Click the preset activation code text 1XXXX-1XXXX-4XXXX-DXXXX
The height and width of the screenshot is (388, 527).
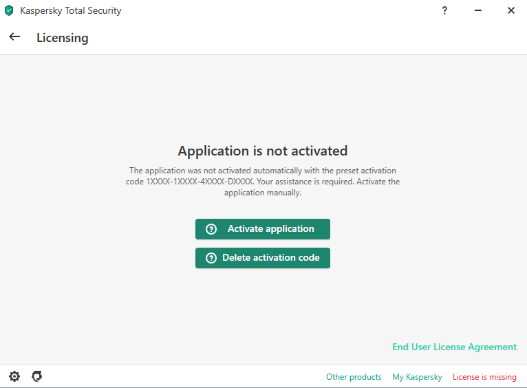click(200, 182)
